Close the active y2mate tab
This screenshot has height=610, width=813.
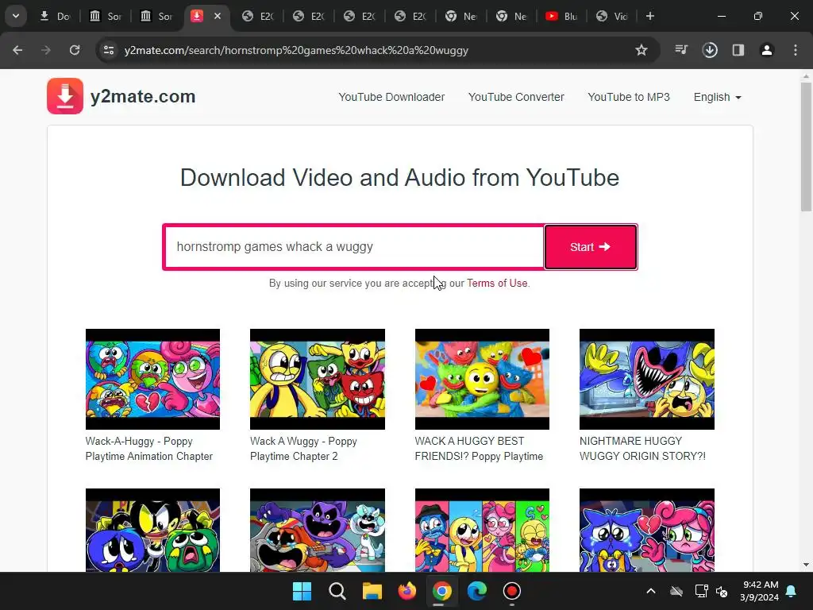218,16
